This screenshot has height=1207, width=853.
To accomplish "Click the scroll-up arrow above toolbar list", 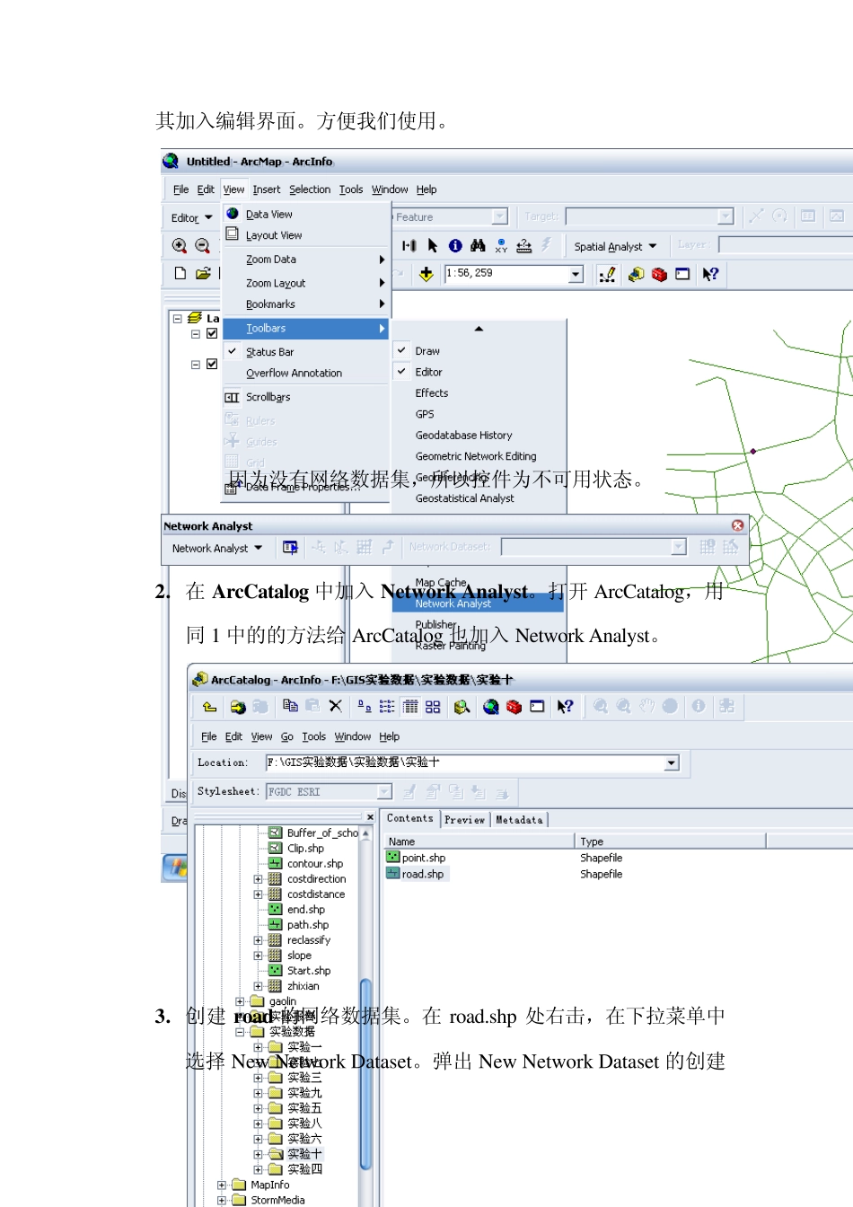I will pos(479,329).
